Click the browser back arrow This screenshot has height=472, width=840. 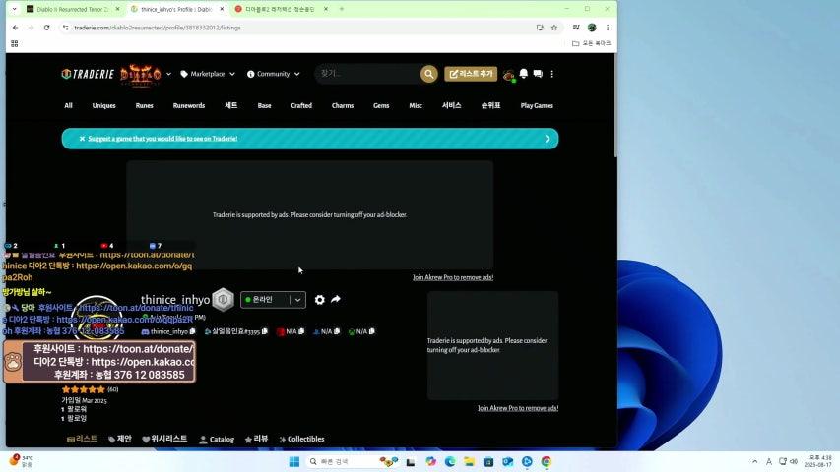(x=15, y=28)
